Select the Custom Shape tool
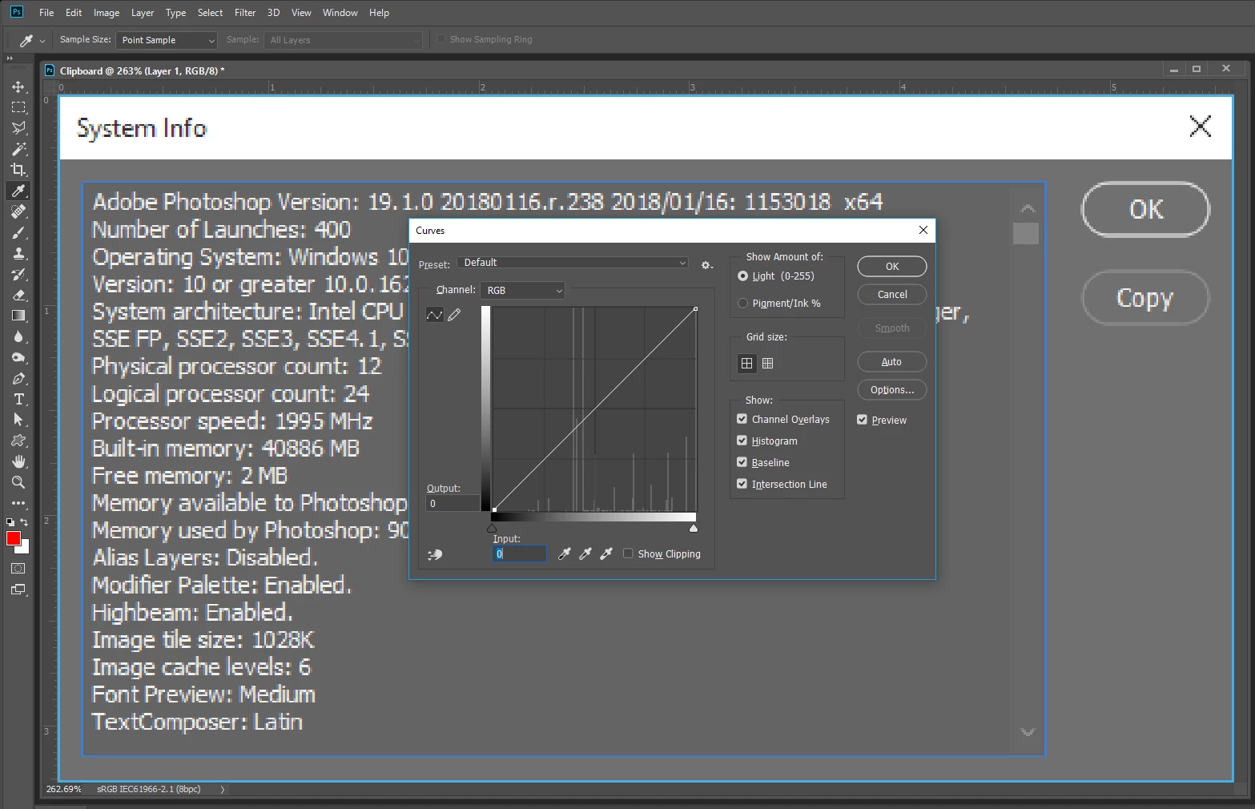The image size is (1255, 809). point(18,441)
